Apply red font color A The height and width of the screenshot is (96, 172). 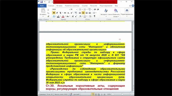pos(63,16)
